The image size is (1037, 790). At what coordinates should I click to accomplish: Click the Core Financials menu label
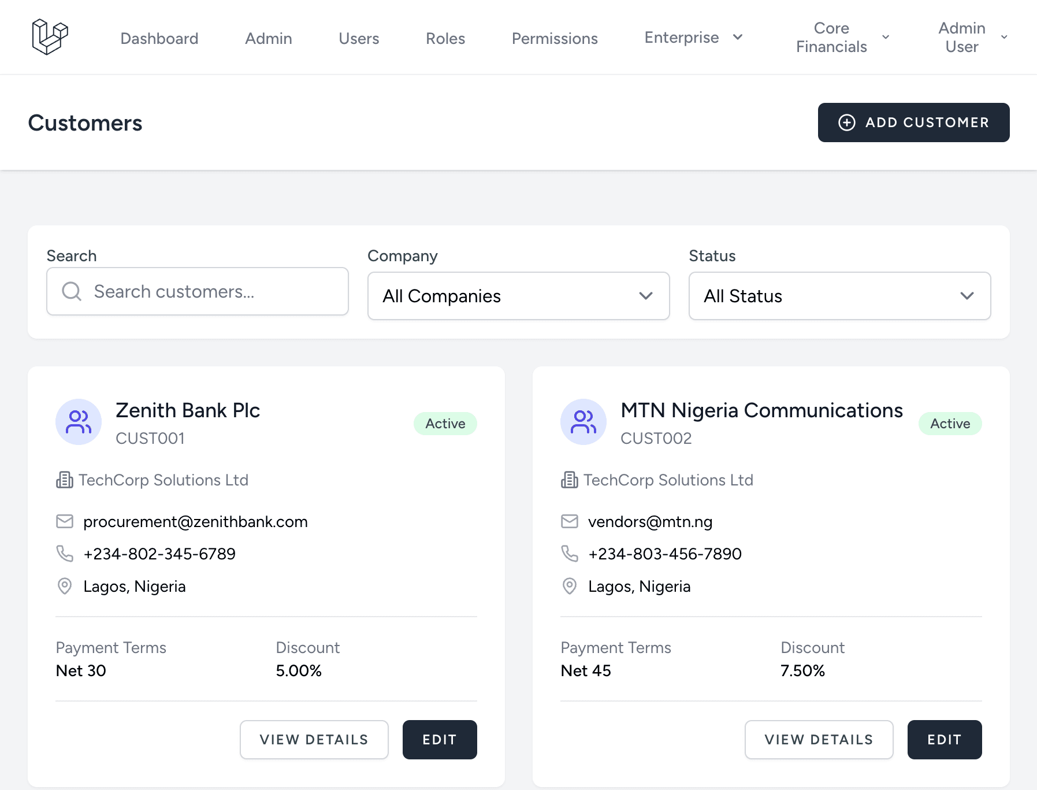(x=831, y=37)
